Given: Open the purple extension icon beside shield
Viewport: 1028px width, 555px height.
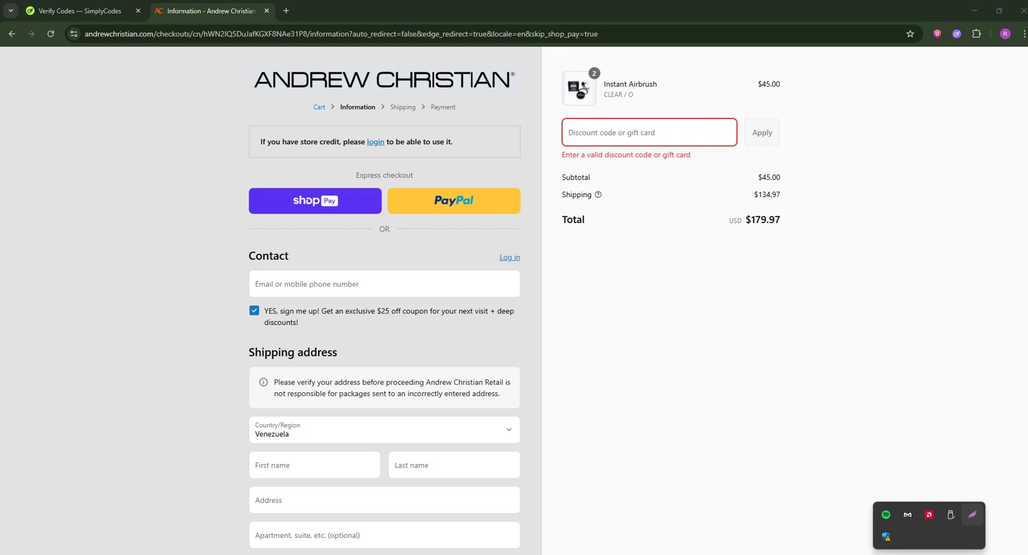Looking at the screenshot, I should [x=957, y=34].
